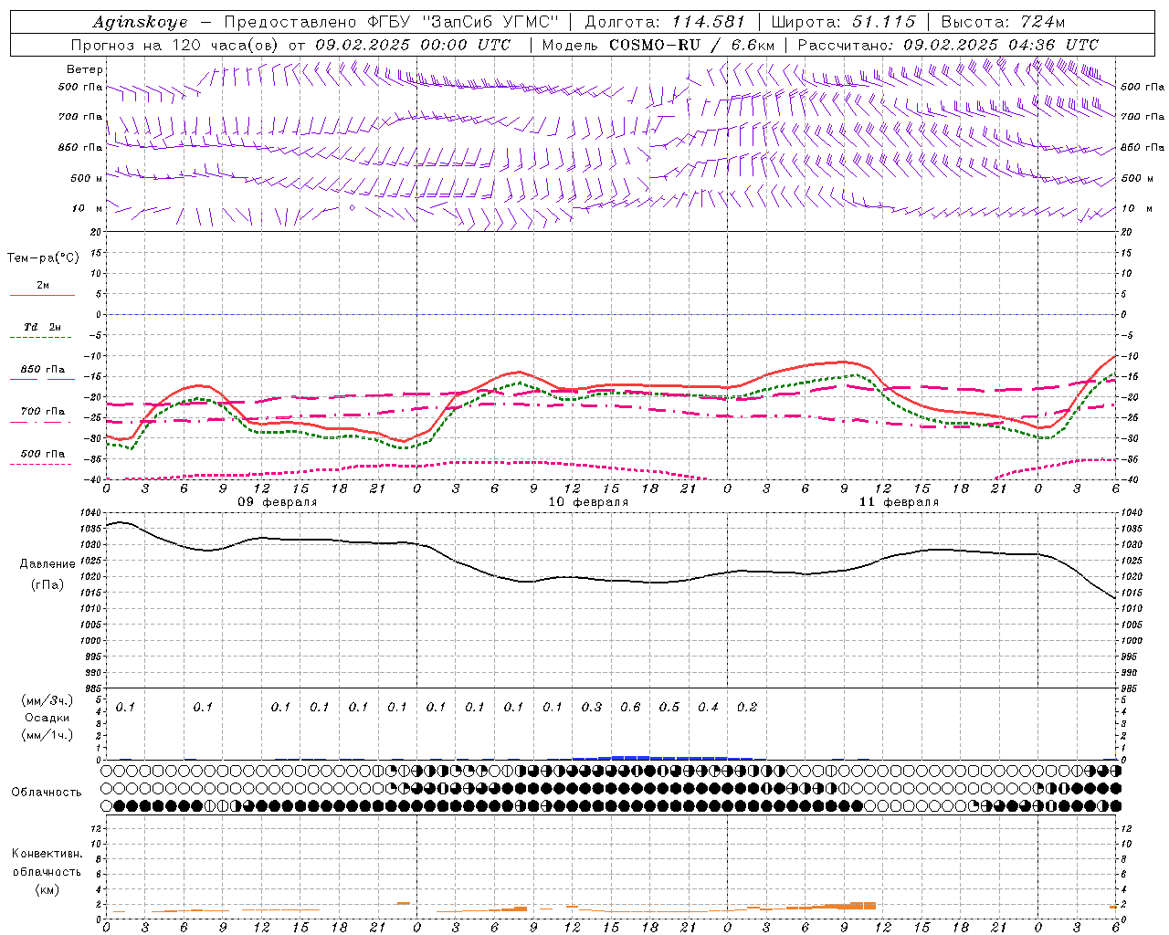Click the '0.5' precipitation value
This screenshot has width=1169, height=935.
(669, 707)
